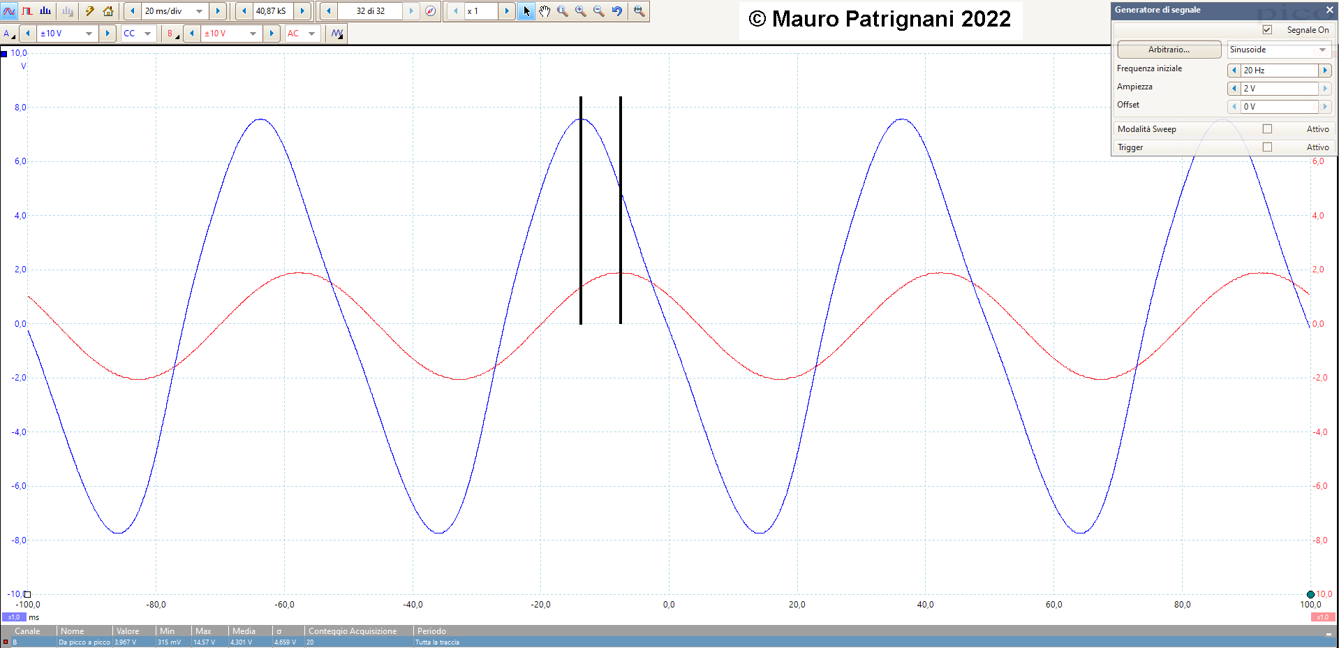Open the 20 ms/div timebase dropdown
The width and height of the screenshot is (1339, 648).
(200, 11)
